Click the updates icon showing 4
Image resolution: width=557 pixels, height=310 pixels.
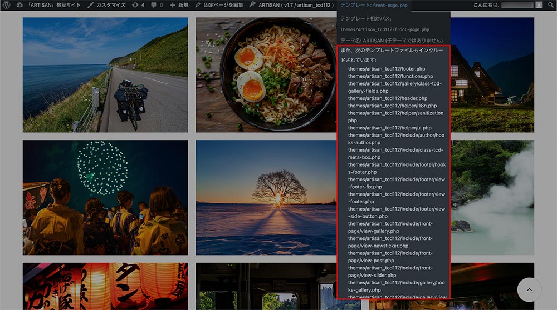tap(138, 5)
